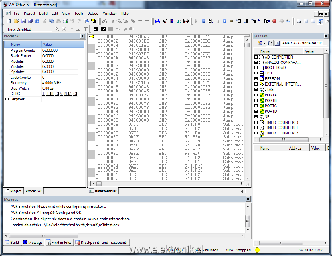The height and width of the screenshot is (256, 332).
Task: Click the Step Out icon
Action: pos(253,21)
